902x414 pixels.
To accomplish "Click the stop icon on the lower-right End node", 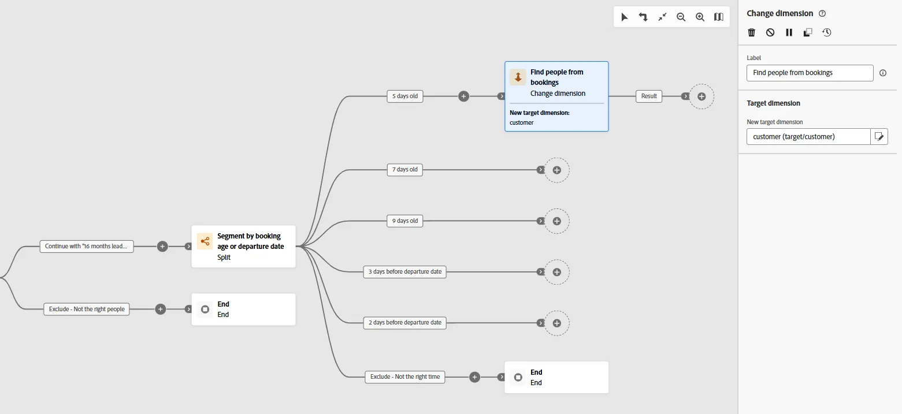I will click(518, 377).
